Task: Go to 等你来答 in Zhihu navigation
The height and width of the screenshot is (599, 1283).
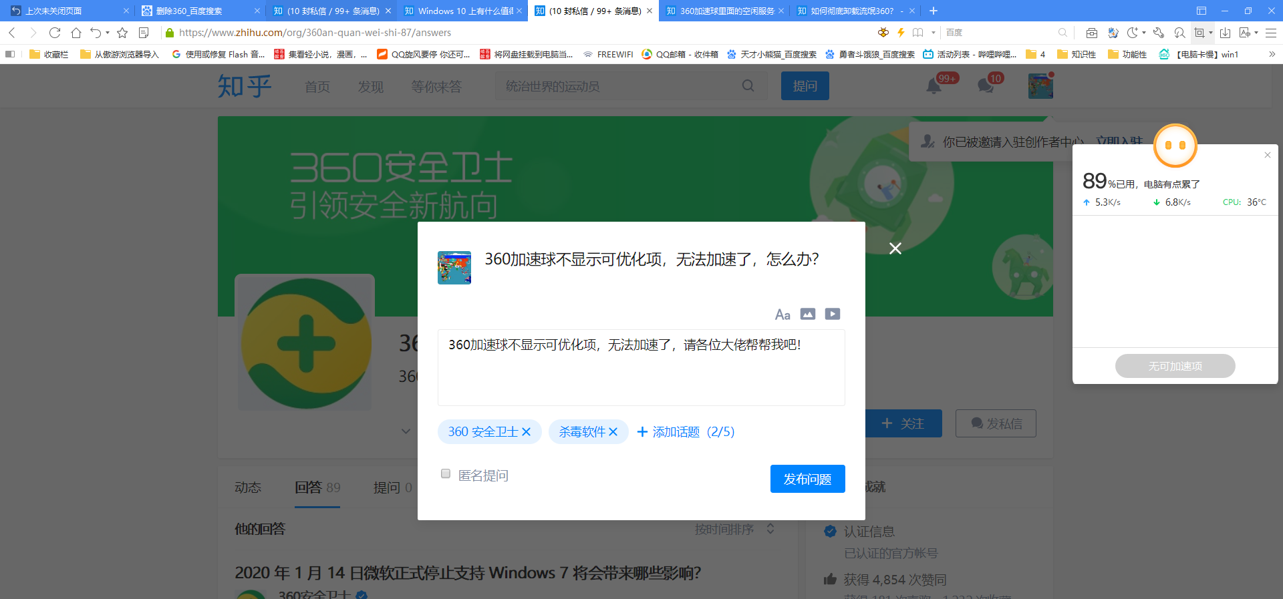Action: click(436, 87)
